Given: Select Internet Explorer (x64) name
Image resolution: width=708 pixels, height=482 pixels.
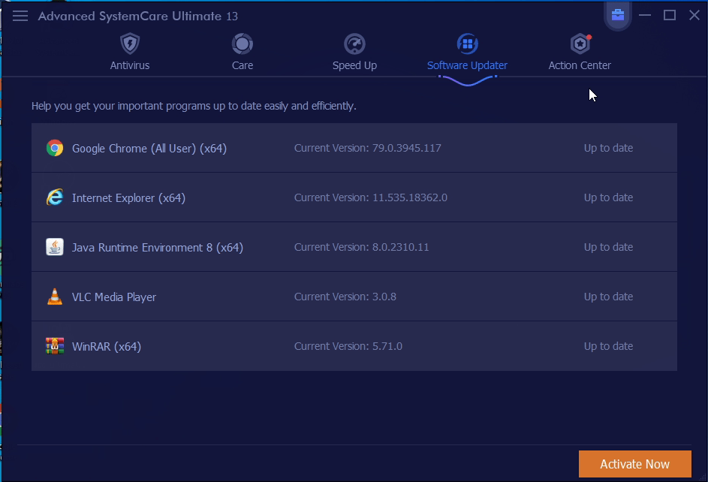Looking at the screenshot, I should point(128,198).
